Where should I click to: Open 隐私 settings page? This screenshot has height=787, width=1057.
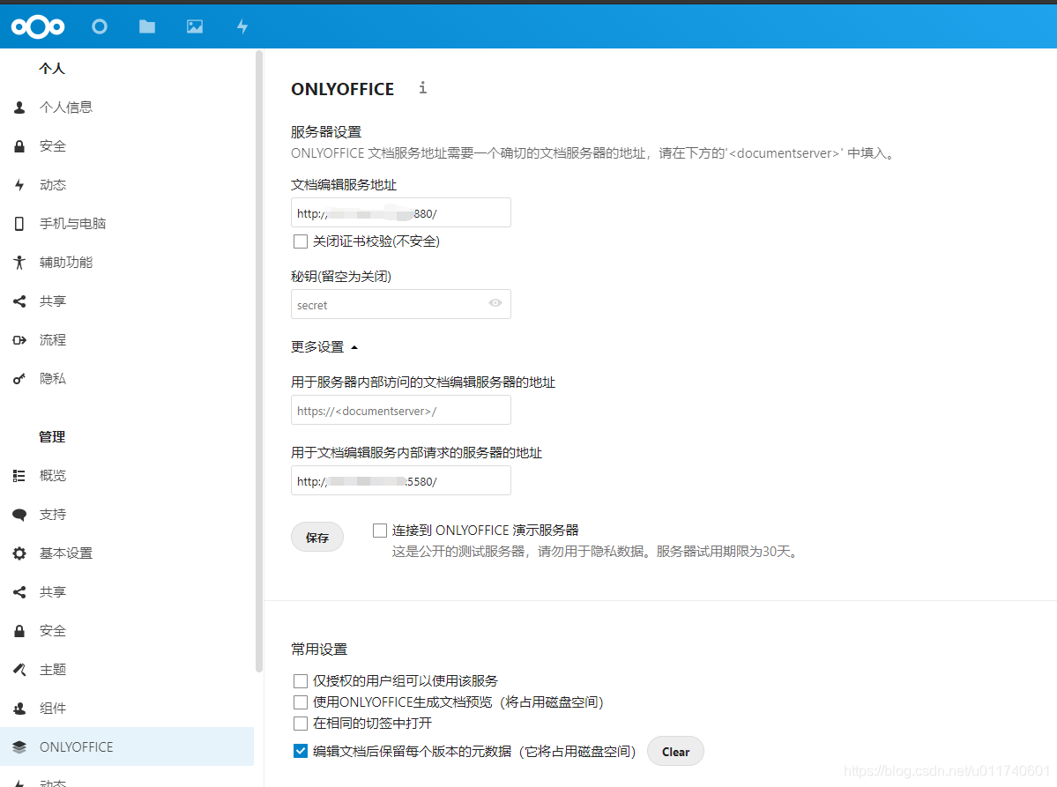53,379
